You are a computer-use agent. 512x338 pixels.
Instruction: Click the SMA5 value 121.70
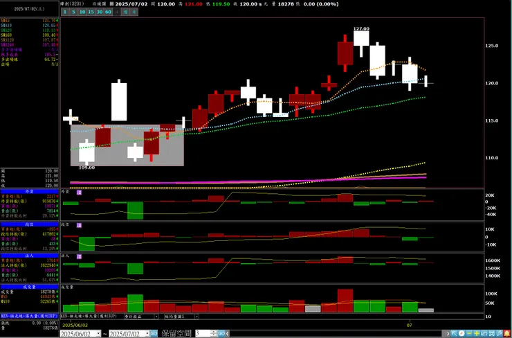point(49,21)
